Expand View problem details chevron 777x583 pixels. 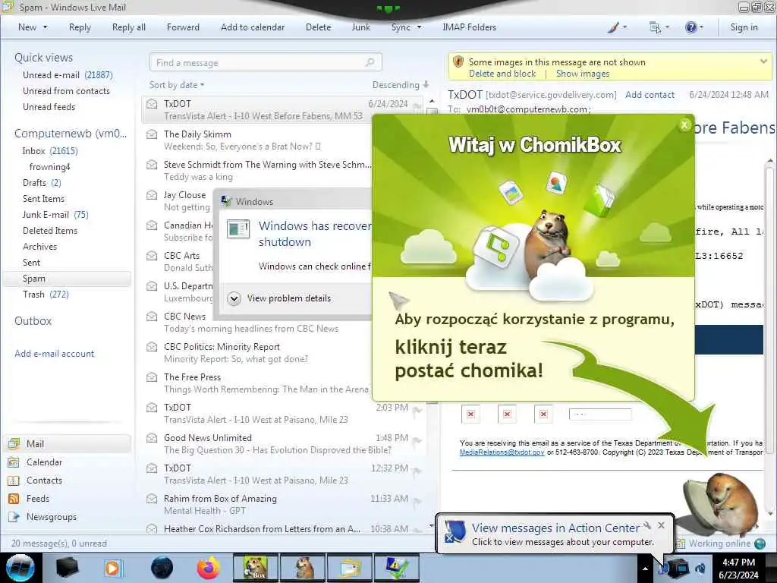(x=234, y=298)
